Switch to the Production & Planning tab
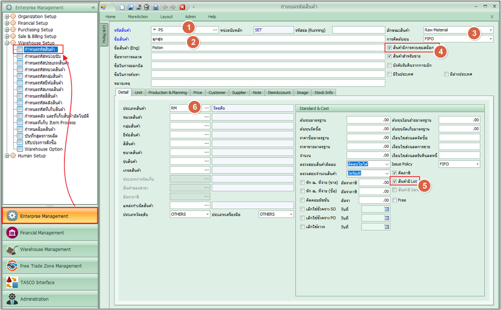Image resolution: width=501 pixels, height=310 pixels. point(167,93)
